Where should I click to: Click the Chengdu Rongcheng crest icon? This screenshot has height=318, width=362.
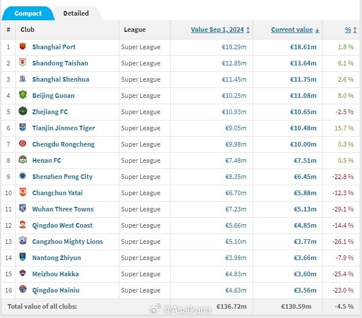coord(23,144)
